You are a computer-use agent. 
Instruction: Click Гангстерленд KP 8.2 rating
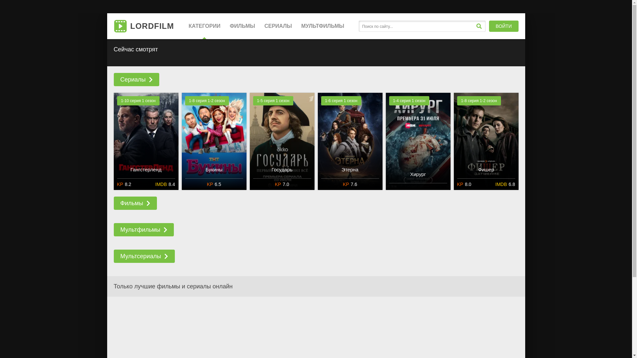click(x=124, y=184)
